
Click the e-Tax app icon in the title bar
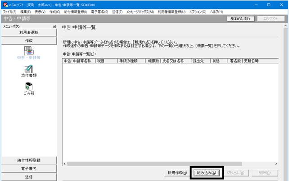pyautogui.click(x=5, y=4)
